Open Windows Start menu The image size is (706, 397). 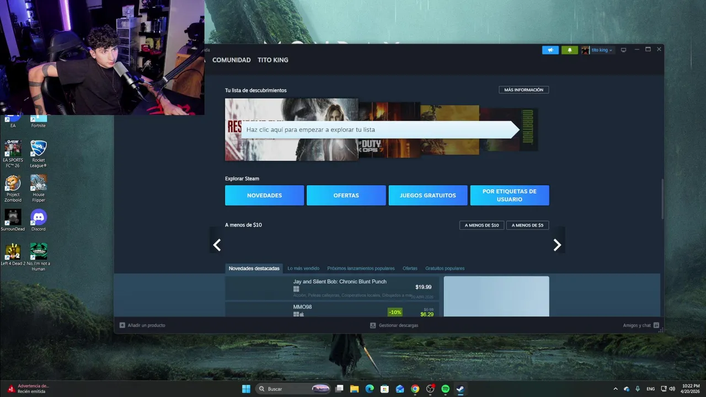pyautogui.click(x=246, y=389)
